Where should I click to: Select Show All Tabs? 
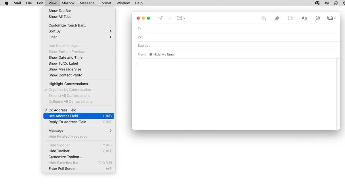pyautogui.click(x=78, y=17)
